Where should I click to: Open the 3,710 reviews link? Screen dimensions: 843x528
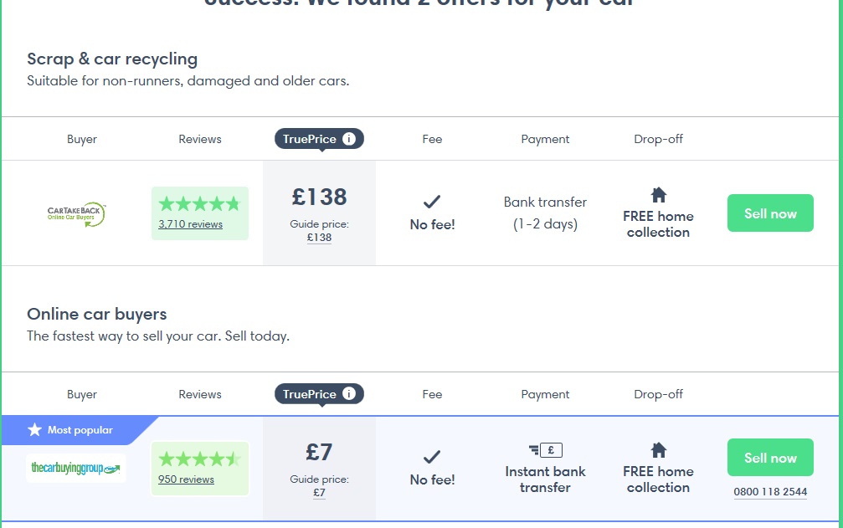190,224
